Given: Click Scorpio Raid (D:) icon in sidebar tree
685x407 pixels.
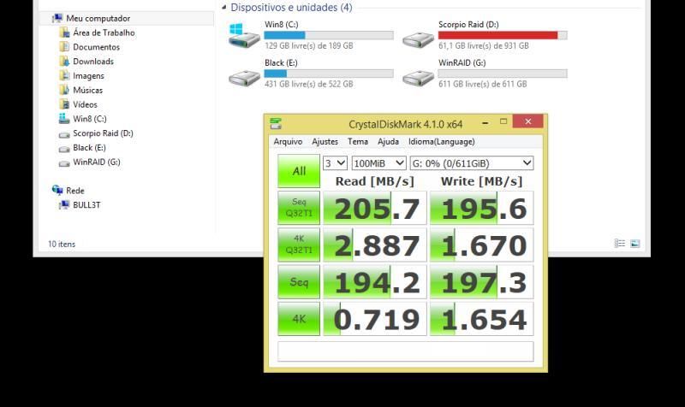Looking at the screenshot, I should (64, 134).
